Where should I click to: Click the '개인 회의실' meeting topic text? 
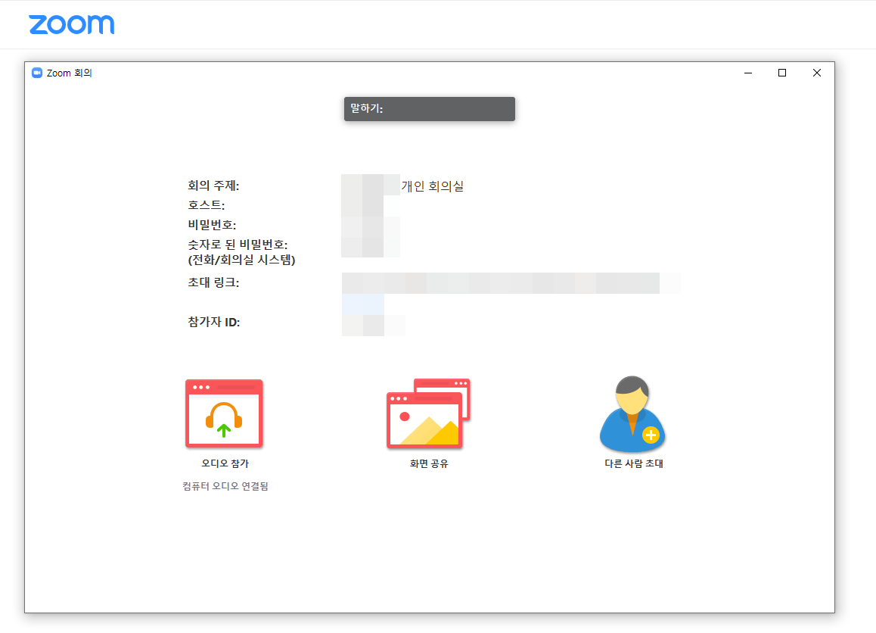(433, 186)
